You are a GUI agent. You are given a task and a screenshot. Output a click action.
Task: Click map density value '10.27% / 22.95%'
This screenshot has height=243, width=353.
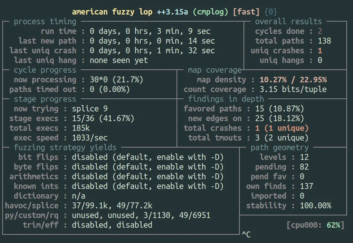pos(293,80)
